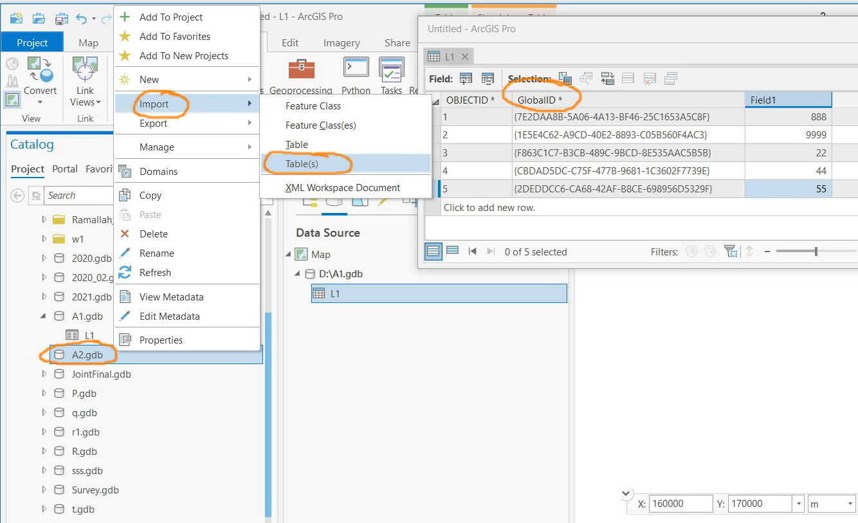This screenshot has width=858, height=523.
Task: Open the Undo history dropdown arrow
Action: click(94, 19)
